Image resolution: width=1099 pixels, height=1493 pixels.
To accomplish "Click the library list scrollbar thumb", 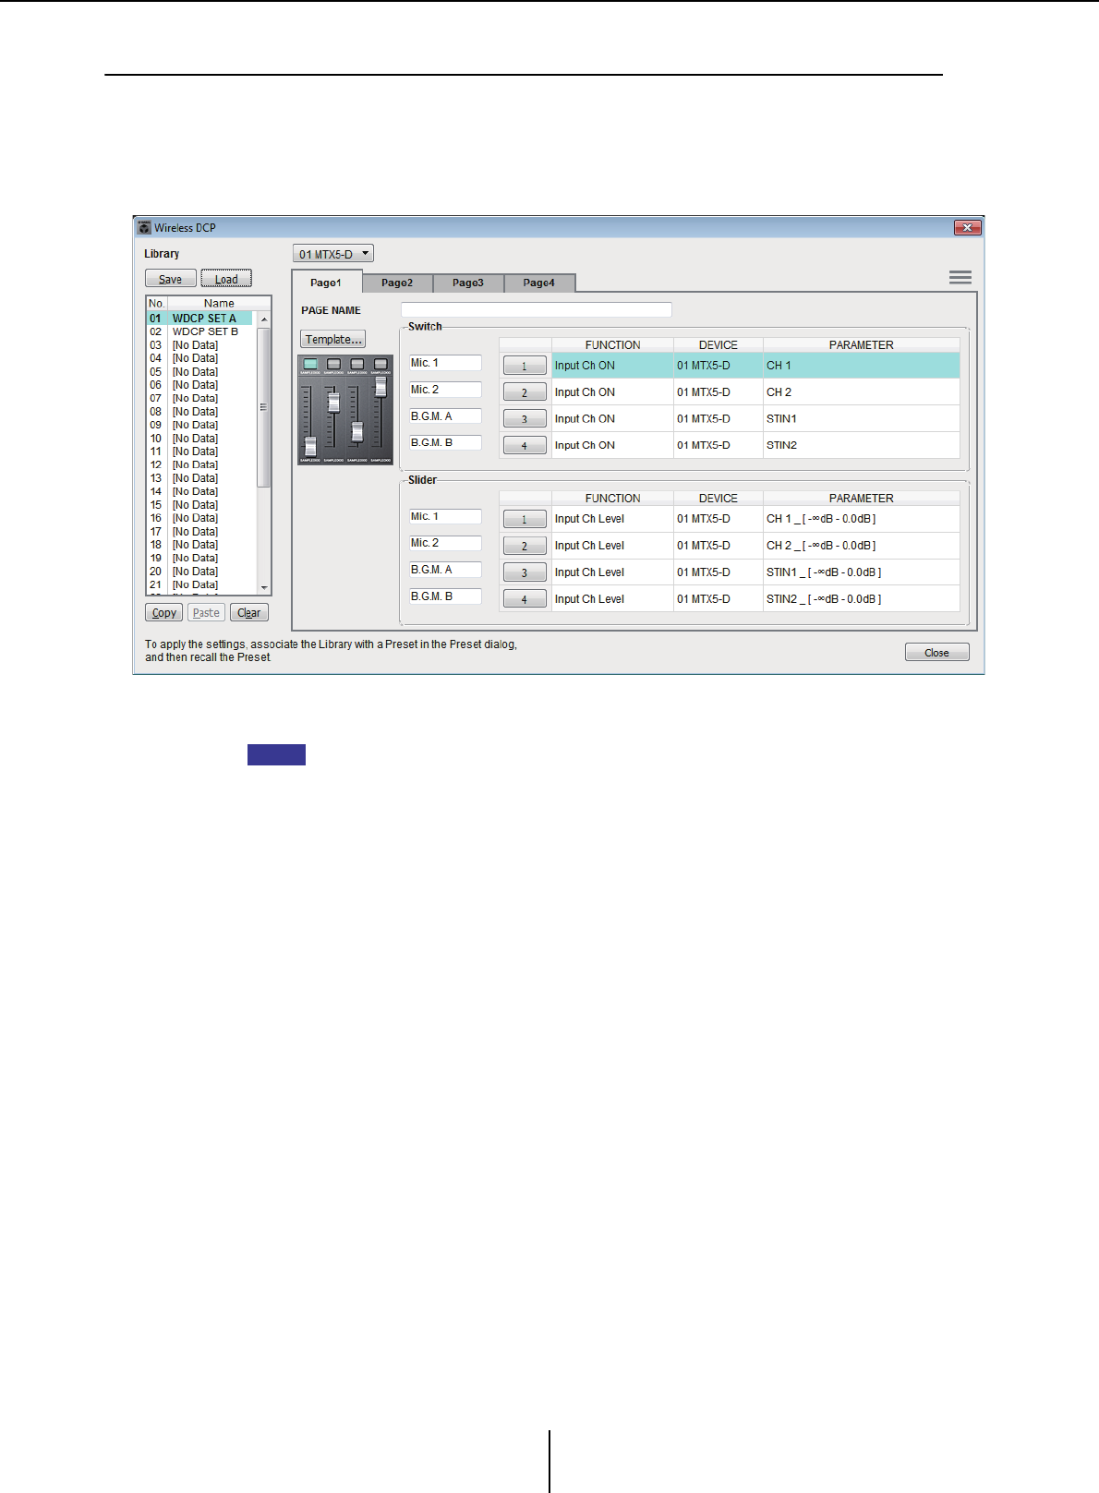I will click(x=264, y=406).
